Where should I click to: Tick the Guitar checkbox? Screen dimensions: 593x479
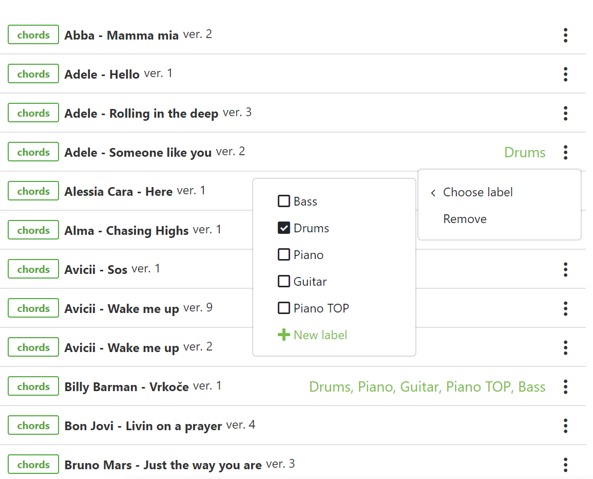point(284,281)
